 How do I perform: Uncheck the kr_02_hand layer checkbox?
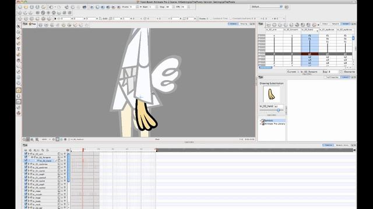pos(26,160)
